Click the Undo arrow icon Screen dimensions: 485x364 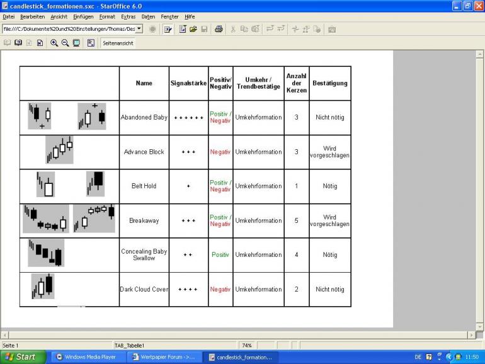270,29
